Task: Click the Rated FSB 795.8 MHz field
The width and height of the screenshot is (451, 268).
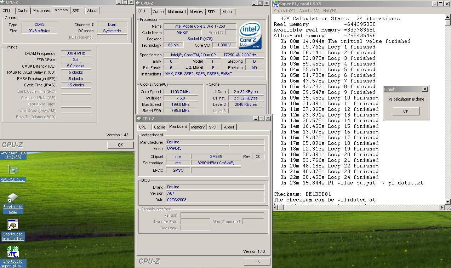Action: pyautogui.click(x=181, y=111)
